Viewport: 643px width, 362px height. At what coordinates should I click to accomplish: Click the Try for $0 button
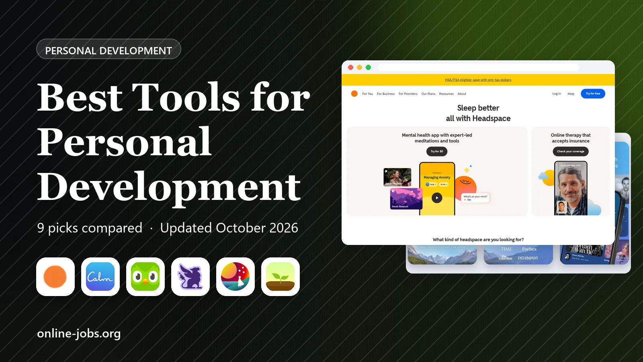pos(437,151)
